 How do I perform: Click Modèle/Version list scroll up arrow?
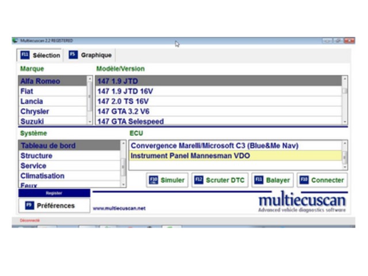[344, 79]
